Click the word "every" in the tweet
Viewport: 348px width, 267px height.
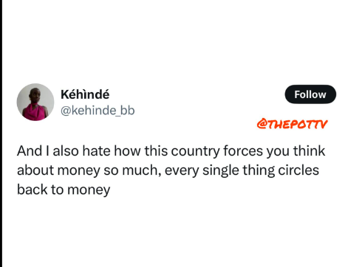coord(182,170)
